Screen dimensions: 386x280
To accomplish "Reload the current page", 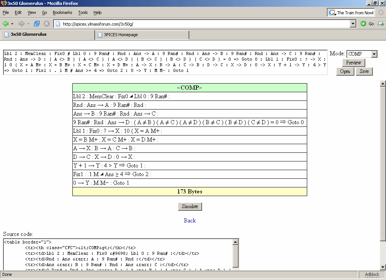I will (x=37, y=24).
